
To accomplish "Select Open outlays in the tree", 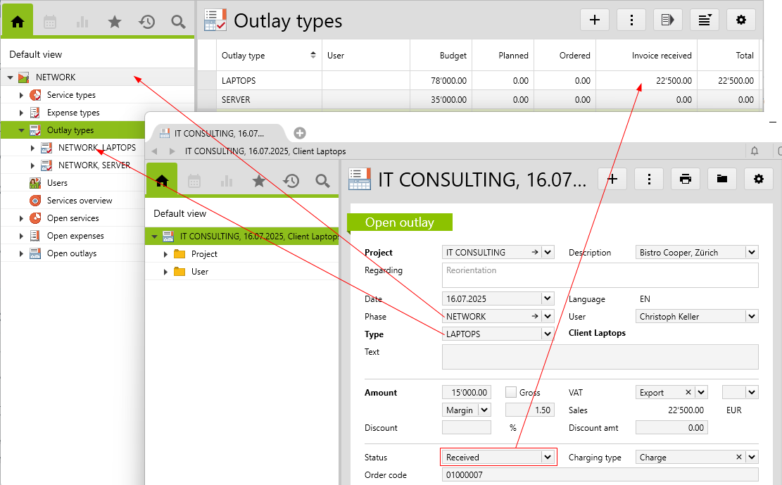I will tap(71, 253).
